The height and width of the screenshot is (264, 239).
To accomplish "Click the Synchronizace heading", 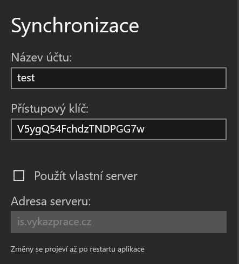I will pos(75,26).
